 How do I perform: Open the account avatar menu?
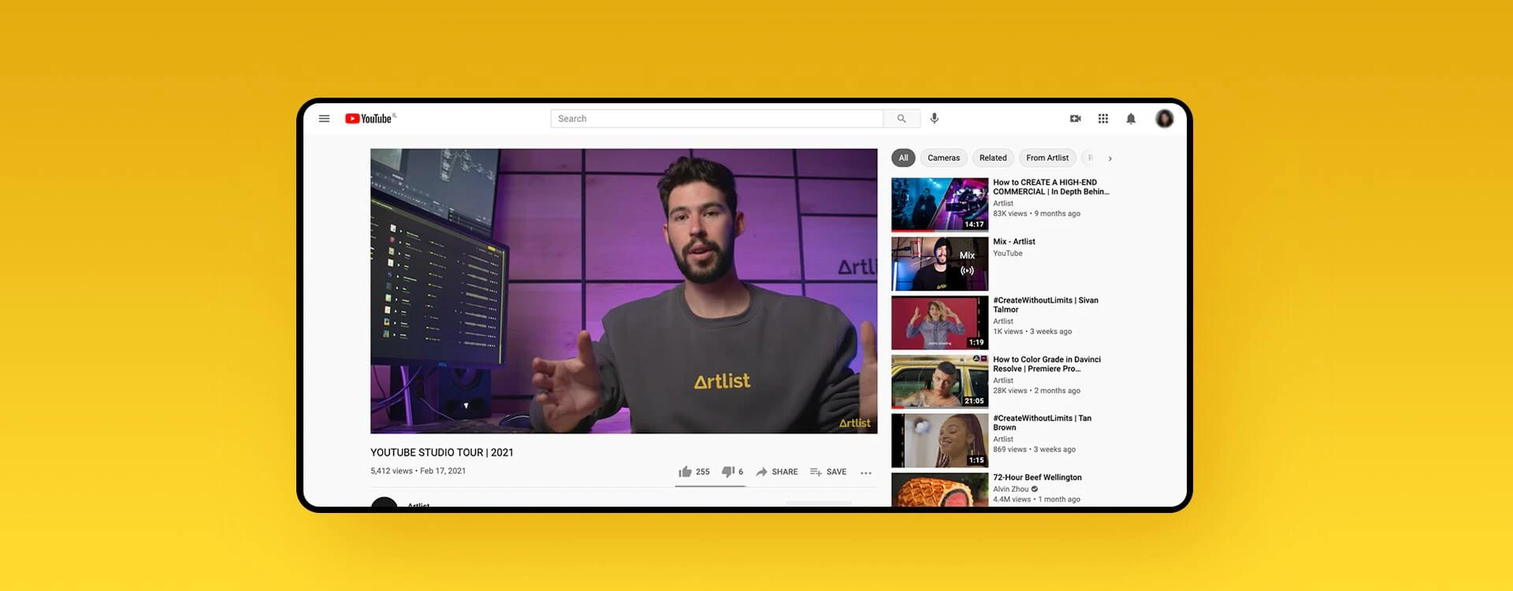[x=1164, y=119]
